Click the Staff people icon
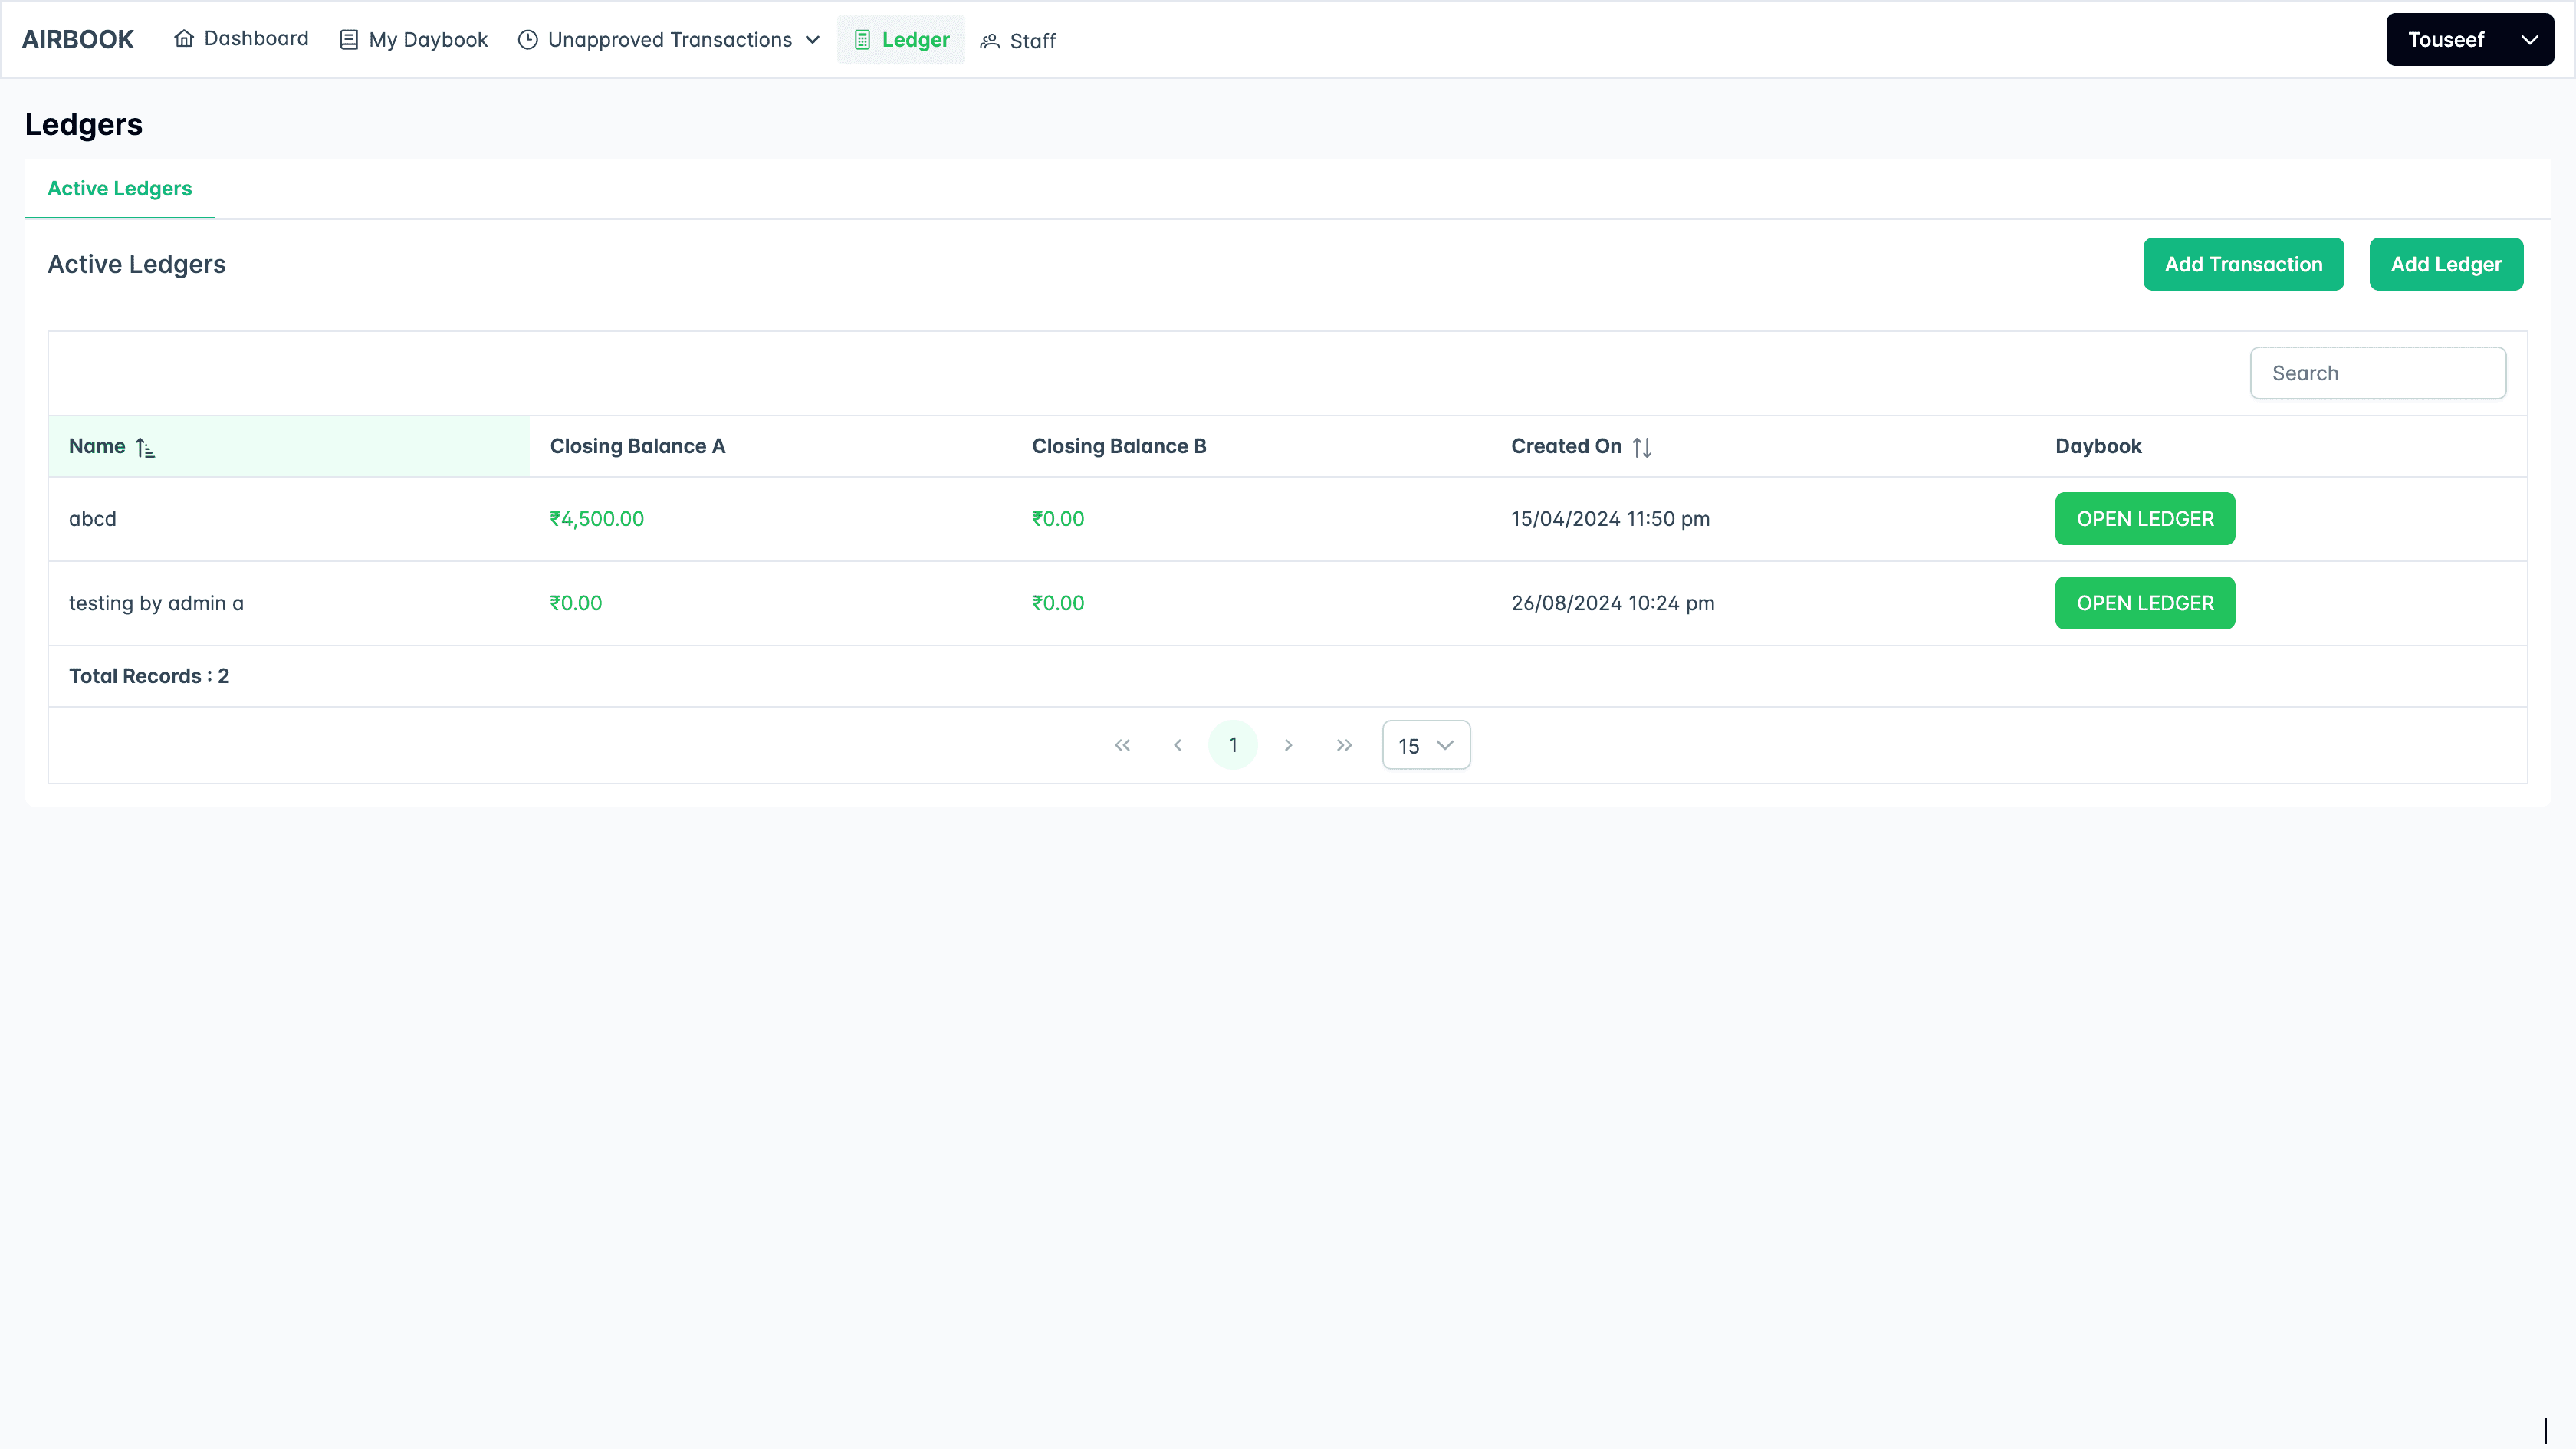 (990, 41)
